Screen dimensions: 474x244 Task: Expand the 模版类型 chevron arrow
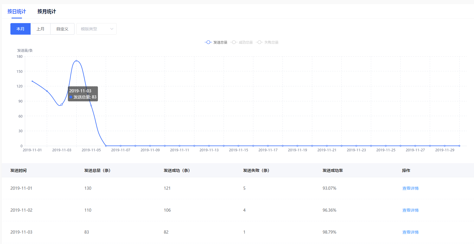point(112,29)
